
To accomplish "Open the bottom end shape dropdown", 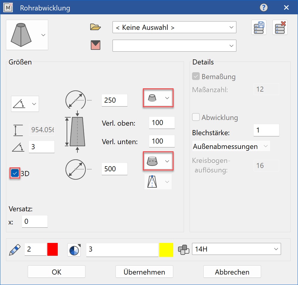I will (x=158, y=161).
